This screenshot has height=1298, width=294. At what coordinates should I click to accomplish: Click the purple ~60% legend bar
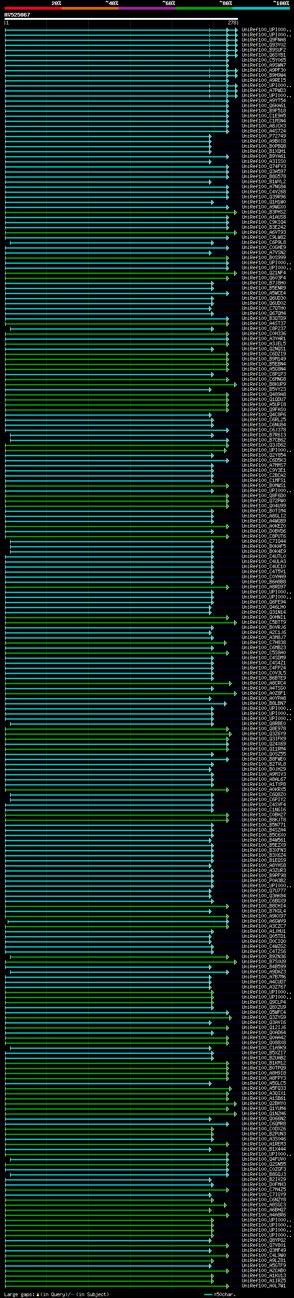(147, 8)
